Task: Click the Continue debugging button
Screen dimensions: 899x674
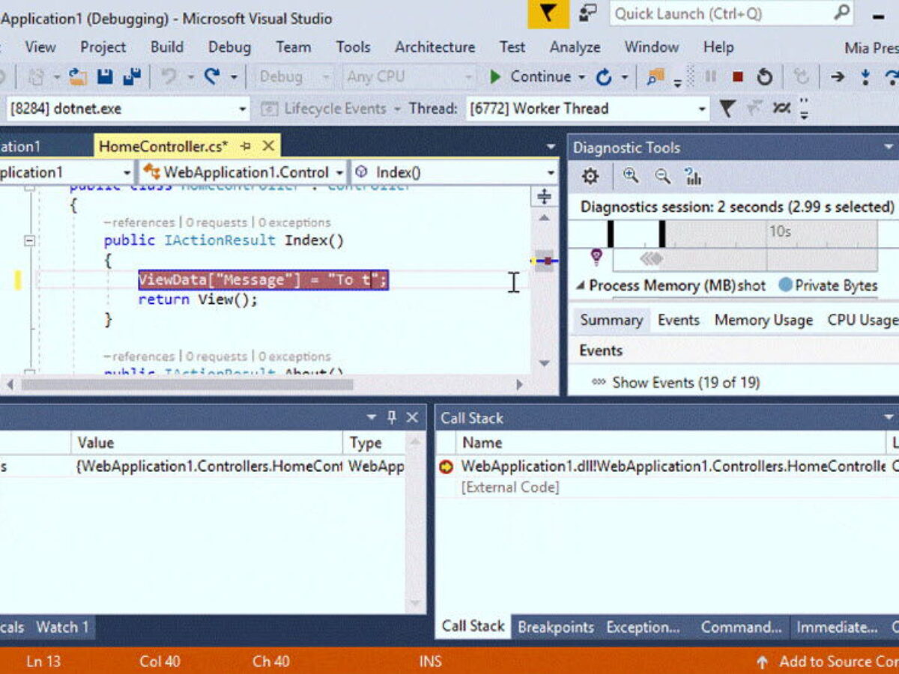Action: [x=530, y=76]
